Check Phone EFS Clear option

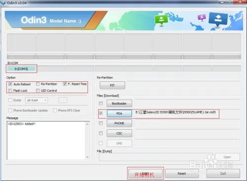pos(55,110)
